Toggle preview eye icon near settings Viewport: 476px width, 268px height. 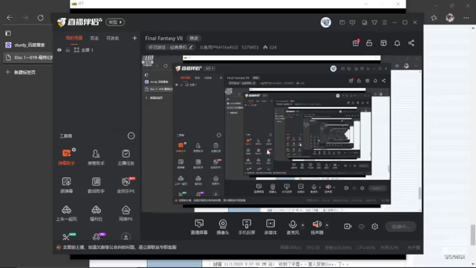pos(361,226)
